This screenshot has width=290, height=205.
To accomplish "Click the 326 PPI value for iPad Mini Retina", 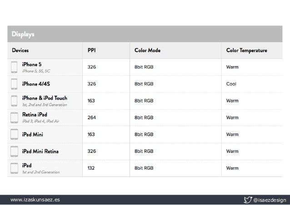I will click(92, 151).
